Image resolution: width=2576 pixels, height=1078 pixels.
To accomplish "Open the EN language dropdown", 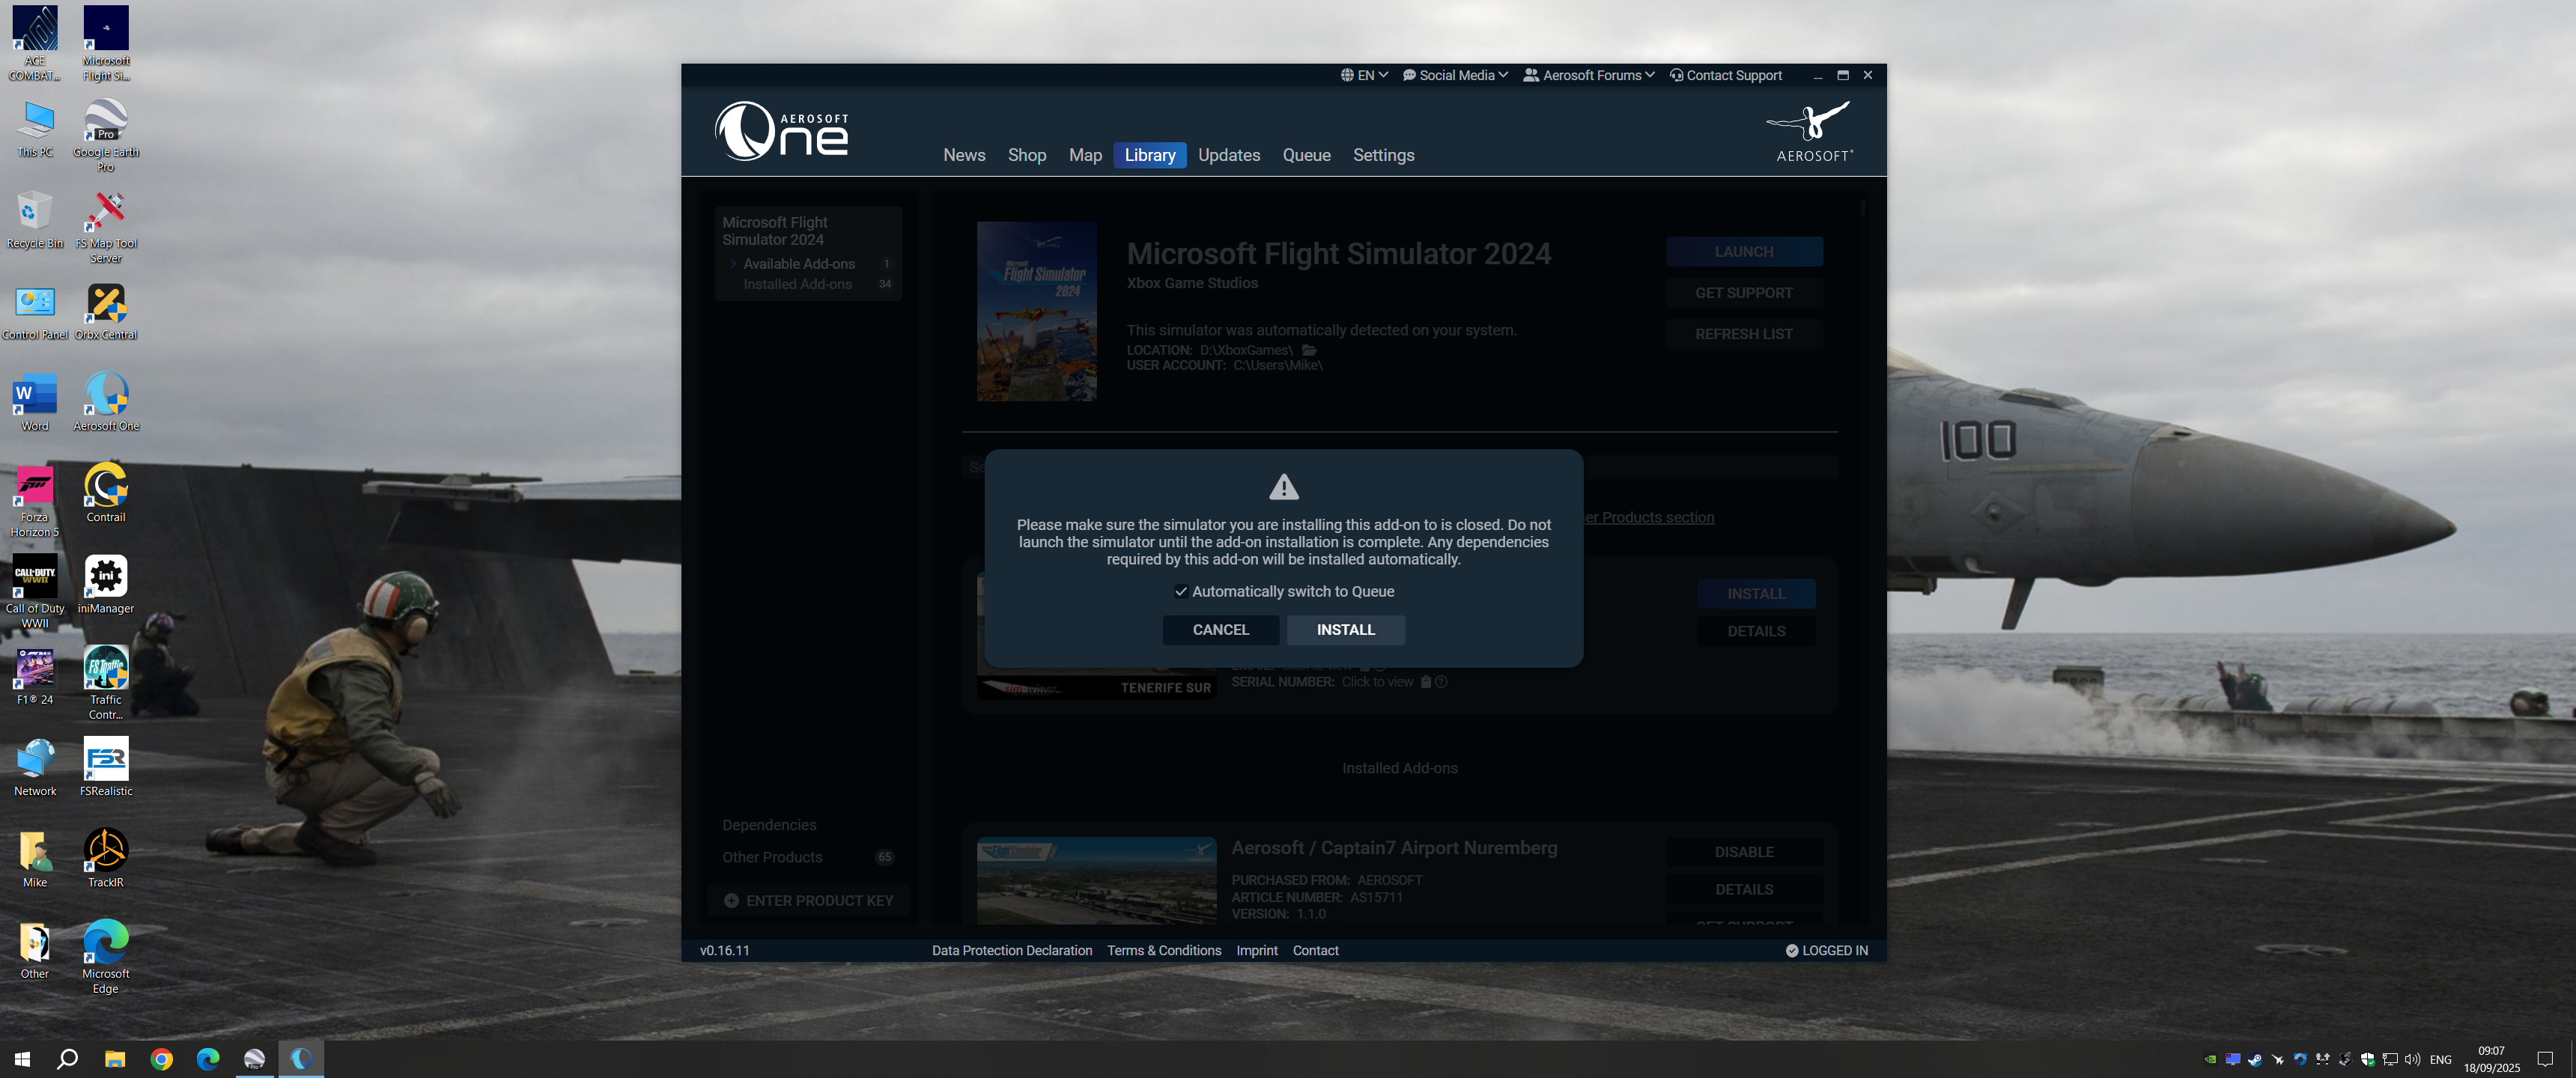I will [1364, 75].
